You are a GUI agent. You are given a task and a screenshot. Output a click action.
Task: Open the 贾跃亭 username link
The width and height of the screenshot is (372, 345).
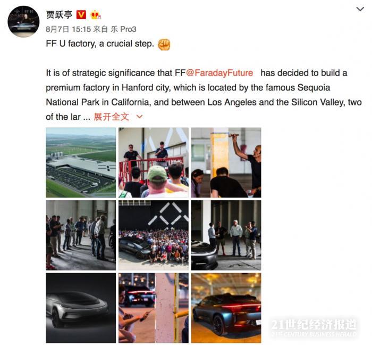[59, 15]
